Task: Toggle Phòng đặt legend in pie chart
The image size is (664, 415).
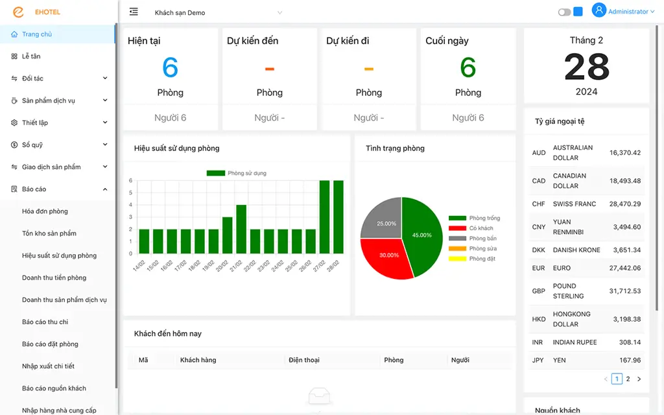Action: point(472,259)
